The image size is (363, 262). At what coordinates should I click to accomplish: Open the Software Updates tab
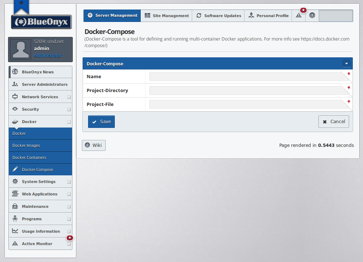pos(218,15)
